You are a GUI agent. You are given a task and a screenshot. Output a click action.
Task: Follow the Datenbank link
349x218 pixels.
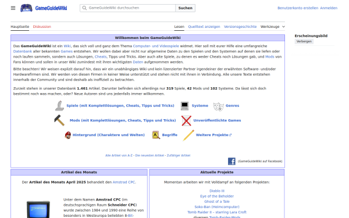point(23,51)
